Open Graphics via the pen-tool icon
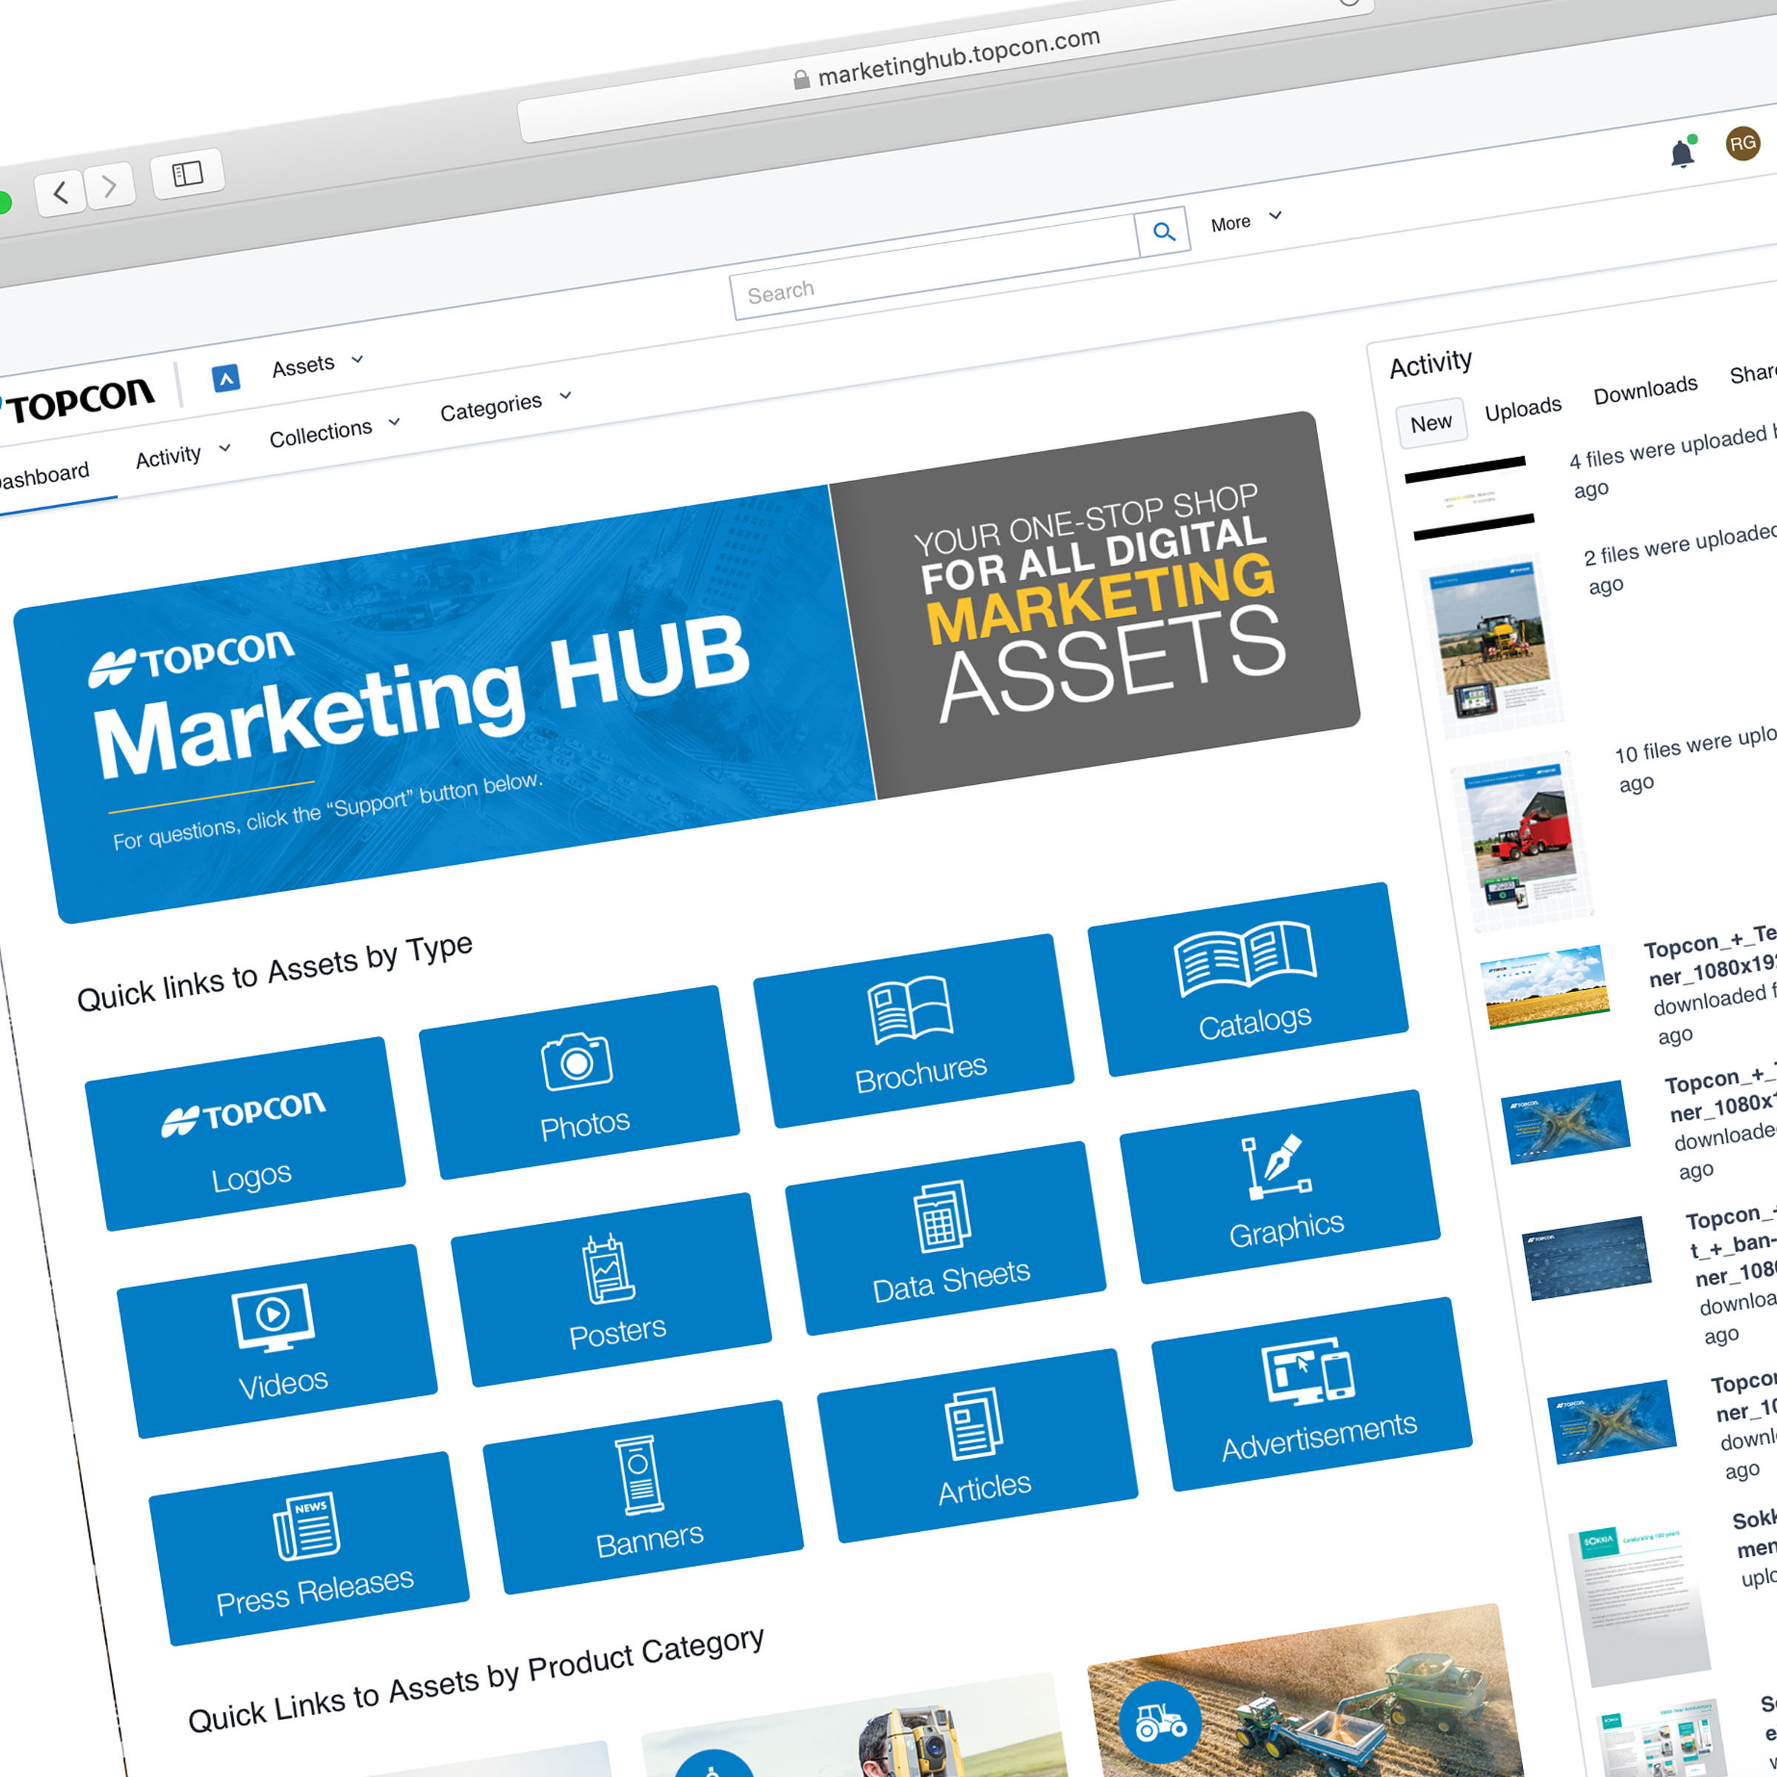 (x=1276, y=1167)
